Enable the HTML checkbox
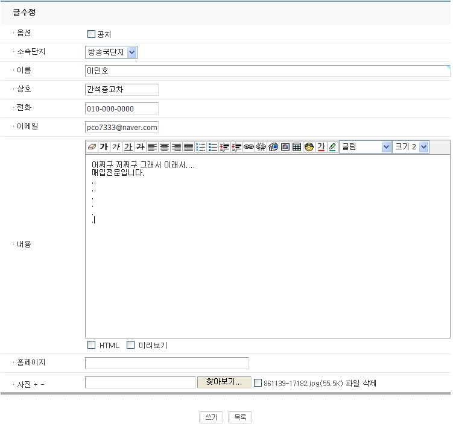453x427 pixels. tap(92, 345)
